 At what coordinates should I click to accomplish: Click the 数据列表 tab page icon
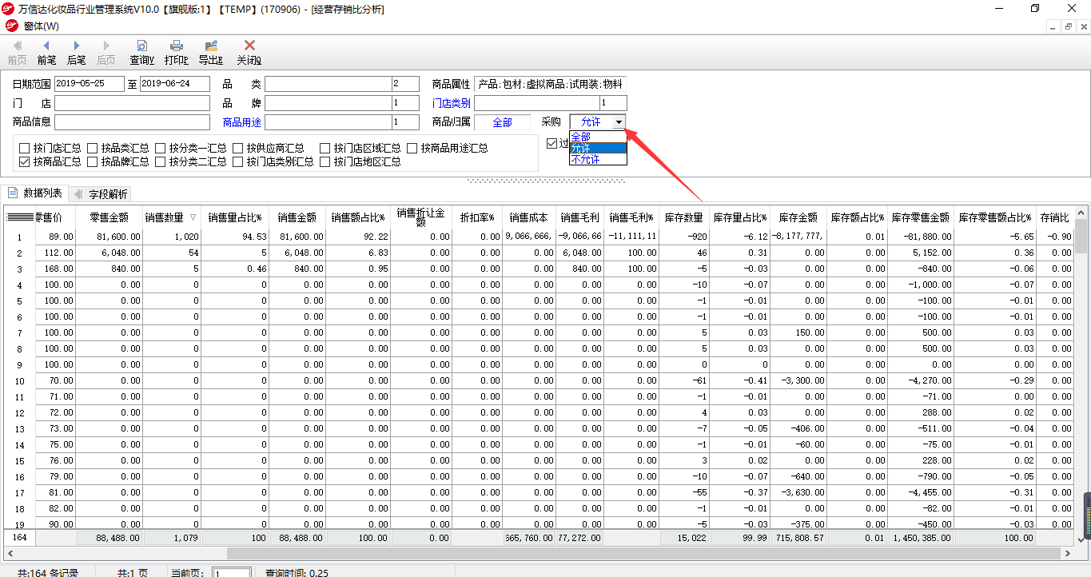click(14, 193)
